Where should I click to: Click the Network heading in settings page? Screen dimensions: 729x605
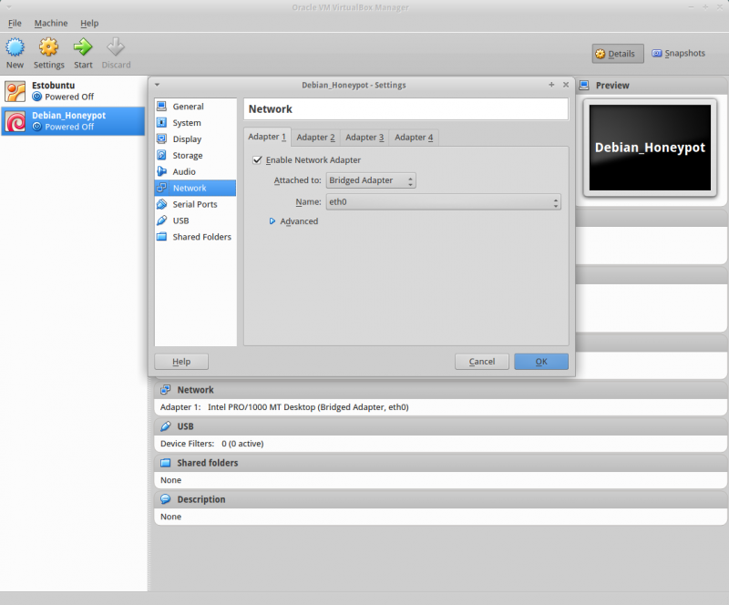tap(271, 109)
